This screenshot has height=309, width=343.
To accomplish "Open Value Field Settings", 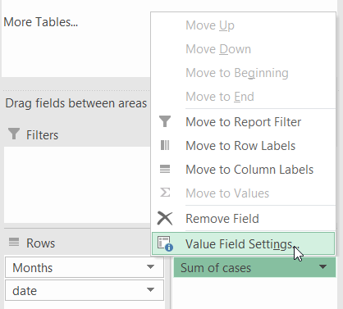I will click(243, 243).
